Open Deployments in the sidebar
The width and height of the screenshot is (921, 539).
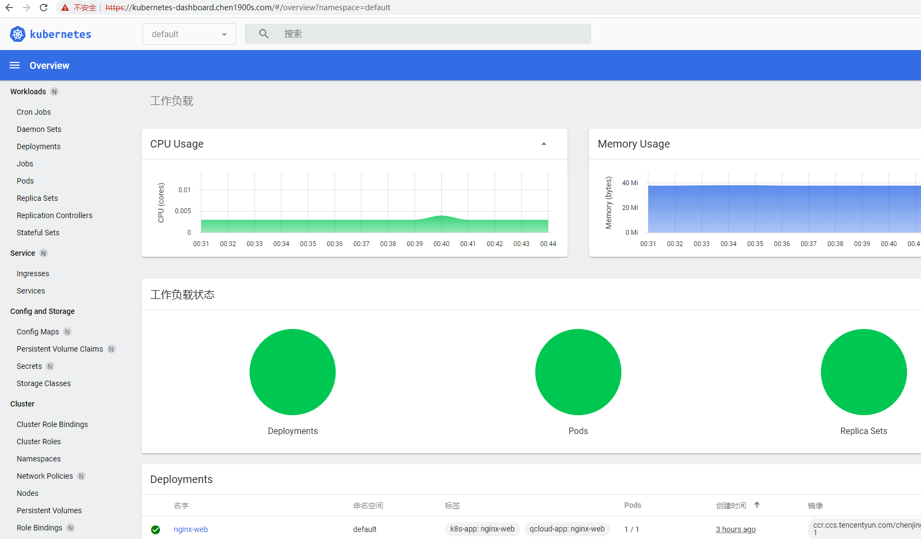[38, 146]
